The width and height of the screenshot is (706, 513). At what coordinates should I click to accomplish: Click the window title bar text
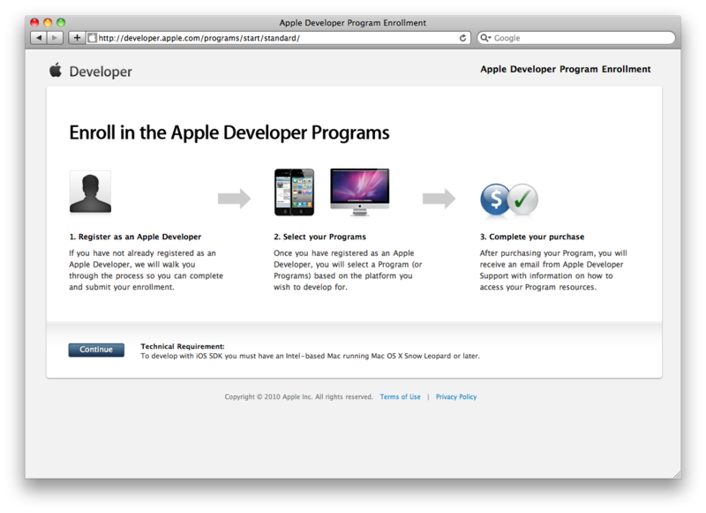point(352,23)
